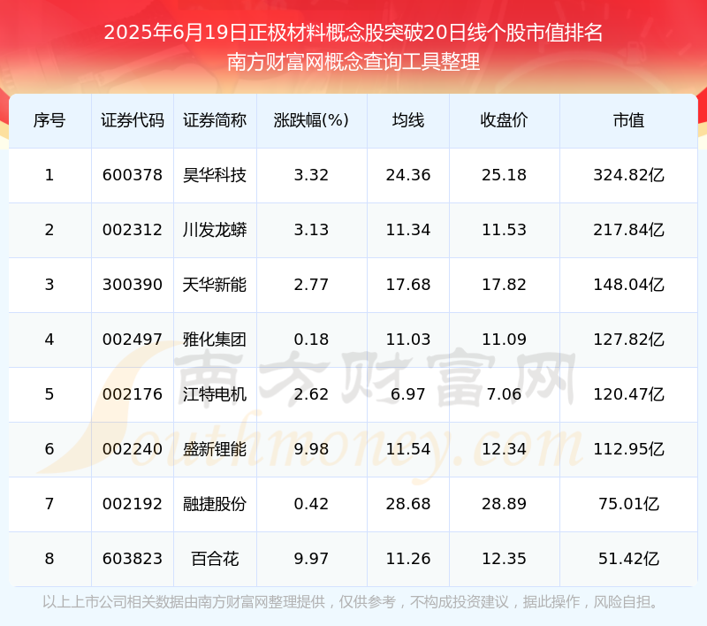Click the 市值 column header
The height and width of the screenshot is (626, 707).
click(x=628, y=120)
